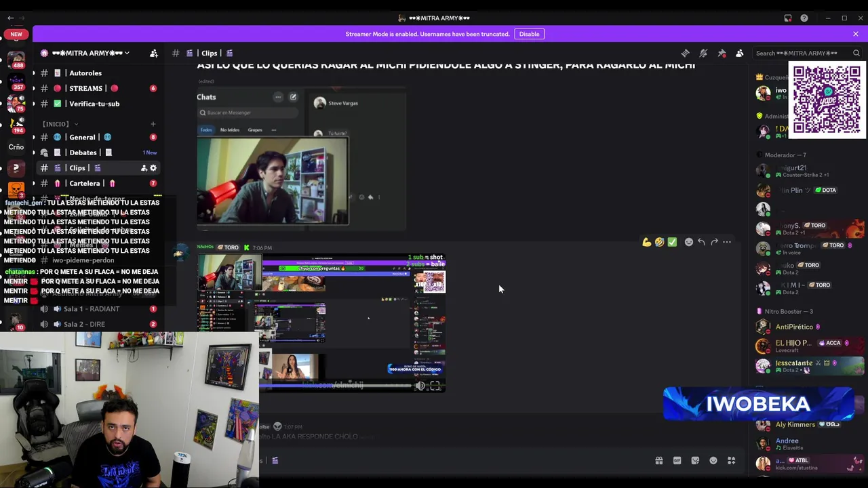
Task: Click the NAcHOs message author name
Action: 205,247
